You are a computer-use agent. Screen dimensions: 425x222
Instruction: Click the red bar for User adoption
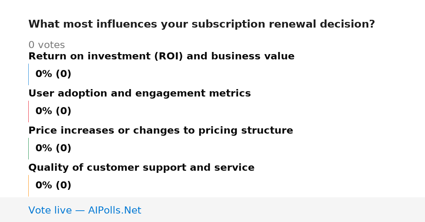[28, 111]
